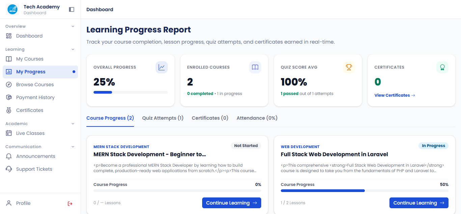Collapse the Communication sidebar section
The image size is (461, 214).
click(x=73, y=147)
